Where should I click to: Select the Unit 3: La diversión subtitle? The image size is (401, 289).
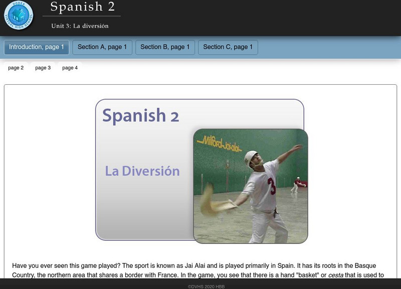click(80, 26)
